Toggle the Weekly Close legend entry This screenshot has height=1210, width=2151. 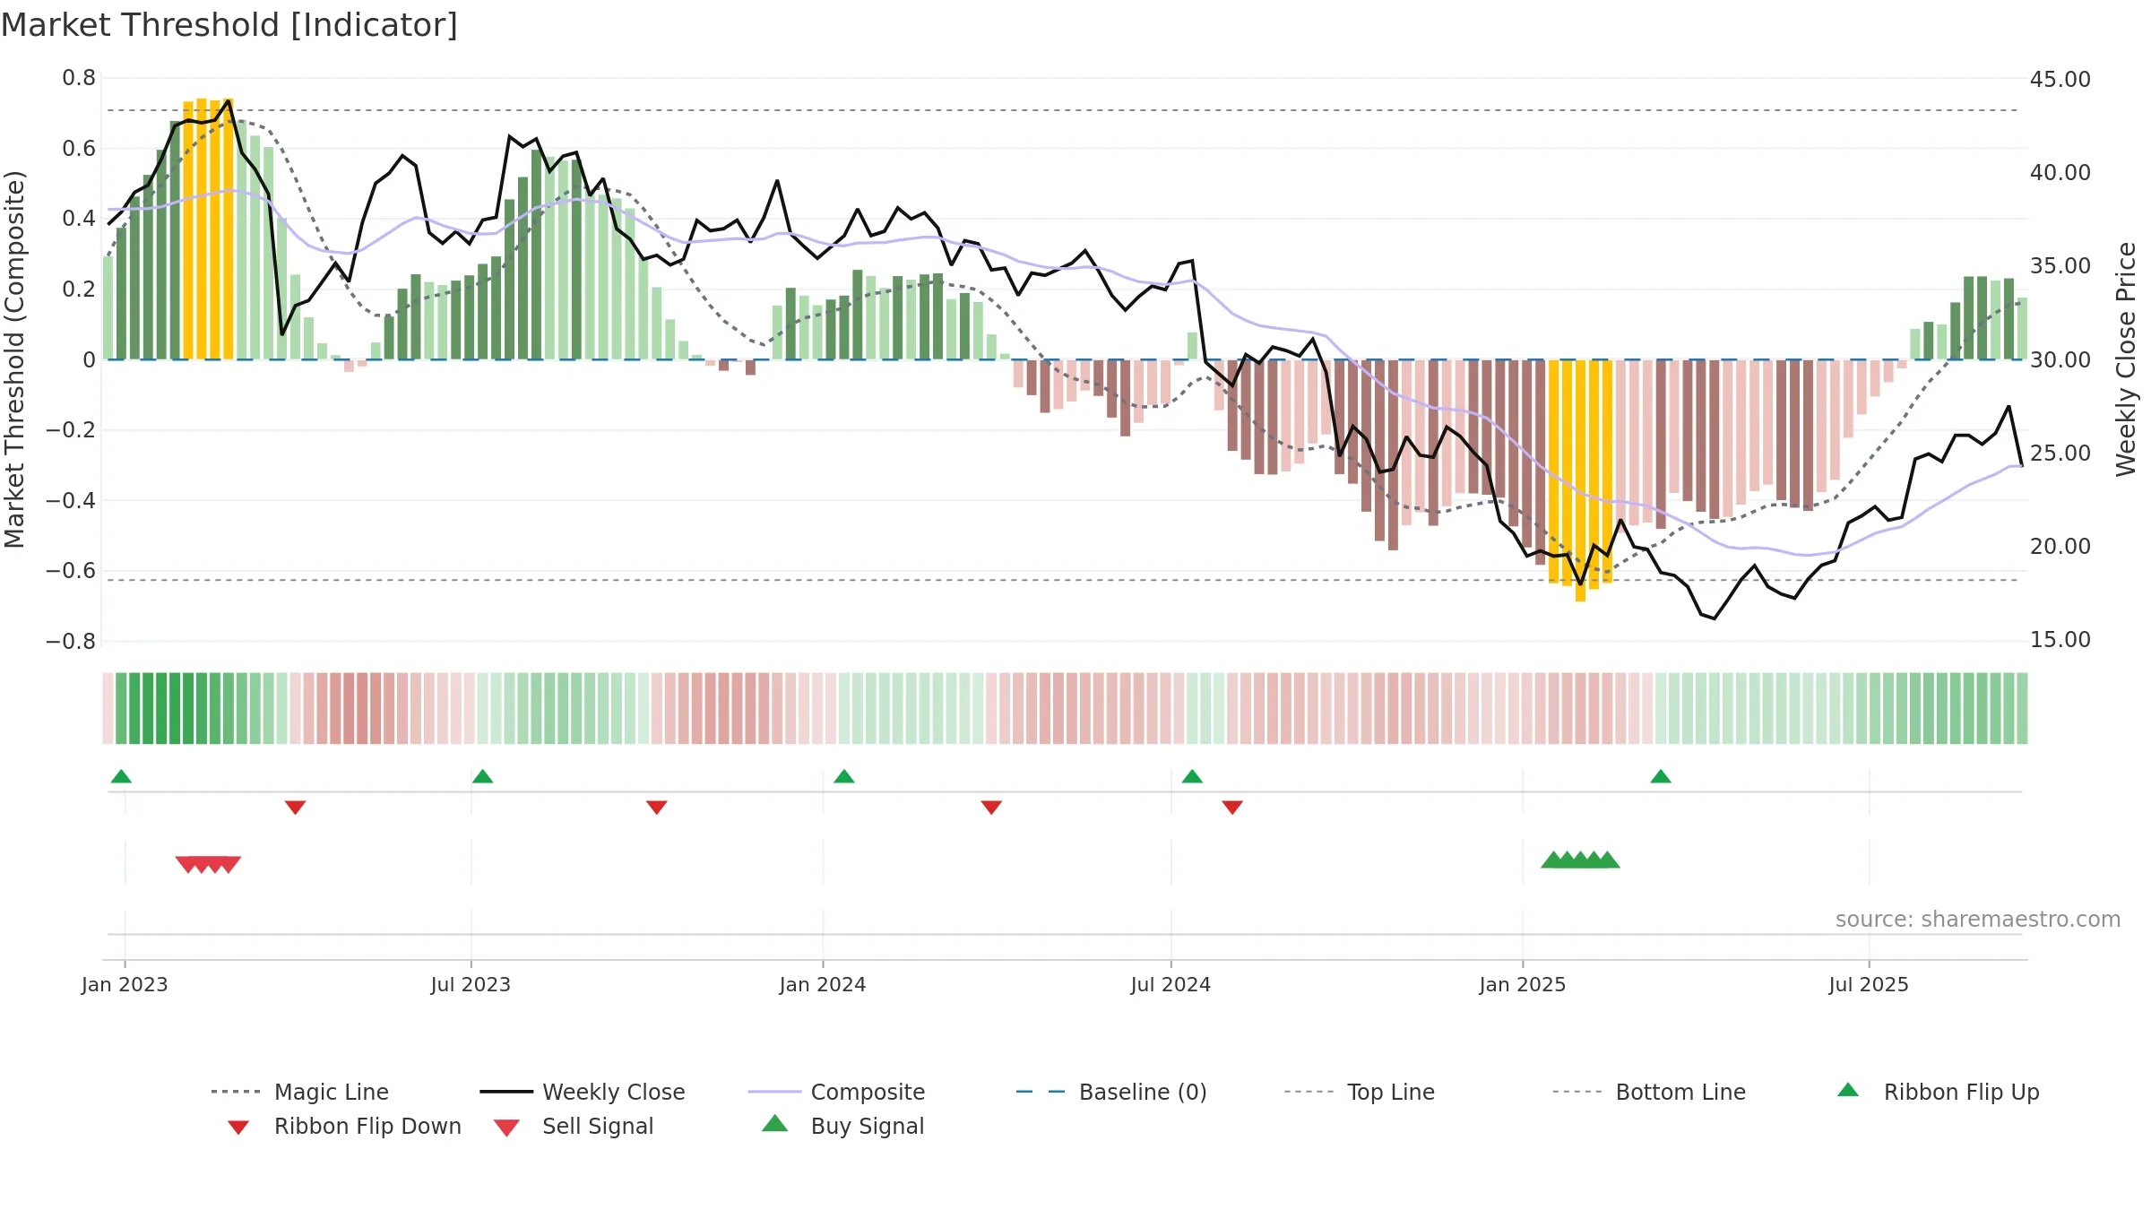[x=583, y=1092]
